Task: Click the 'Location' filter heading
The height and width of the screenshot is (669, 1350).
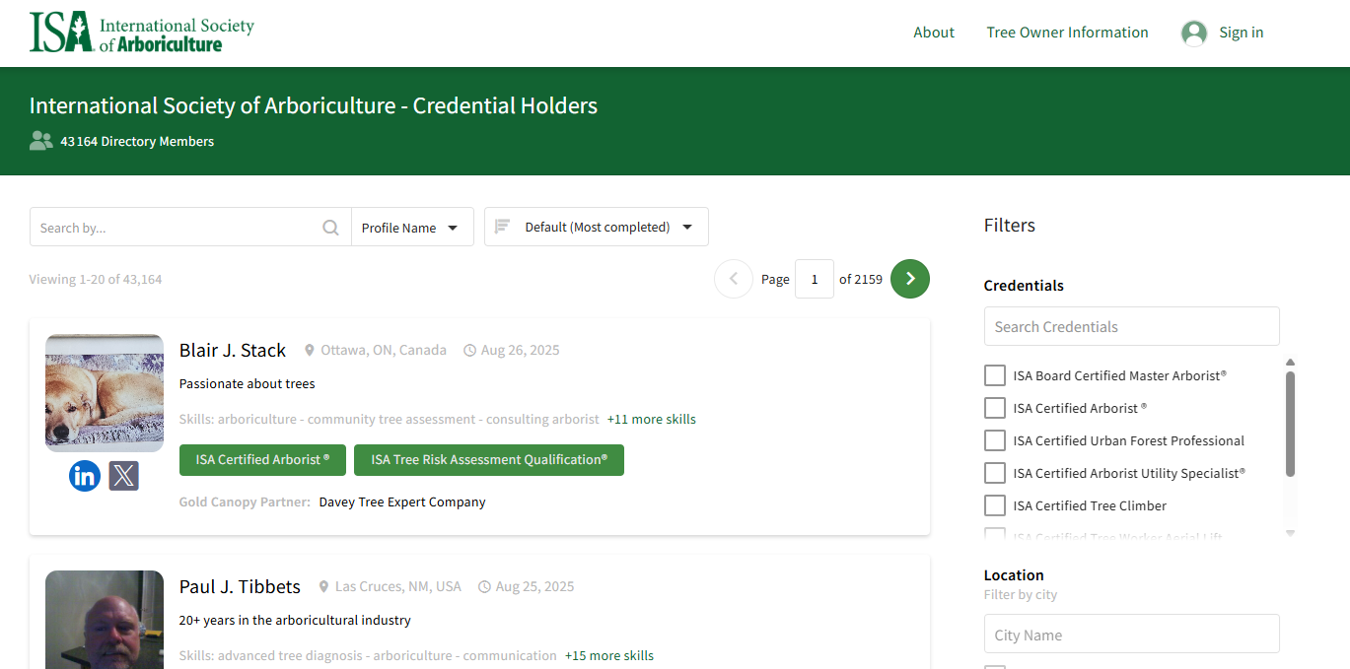Action: click(x=1014, y=574)
